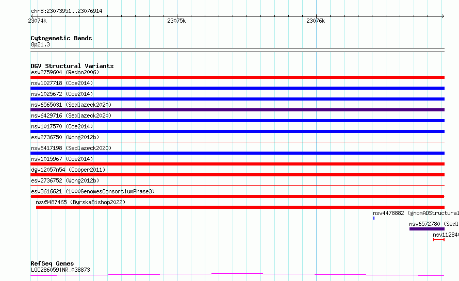This screenshot has width=459, height=281.
Task: Open nsv6429716 (Sedlazeck2020) variant label
Action: tap(71, 115)
